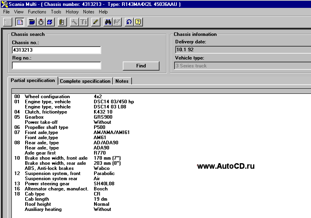The height and width of the screenshot is (218, 311).
Task: Click the binoculars search icon
Action: click(x=108, y=22)
